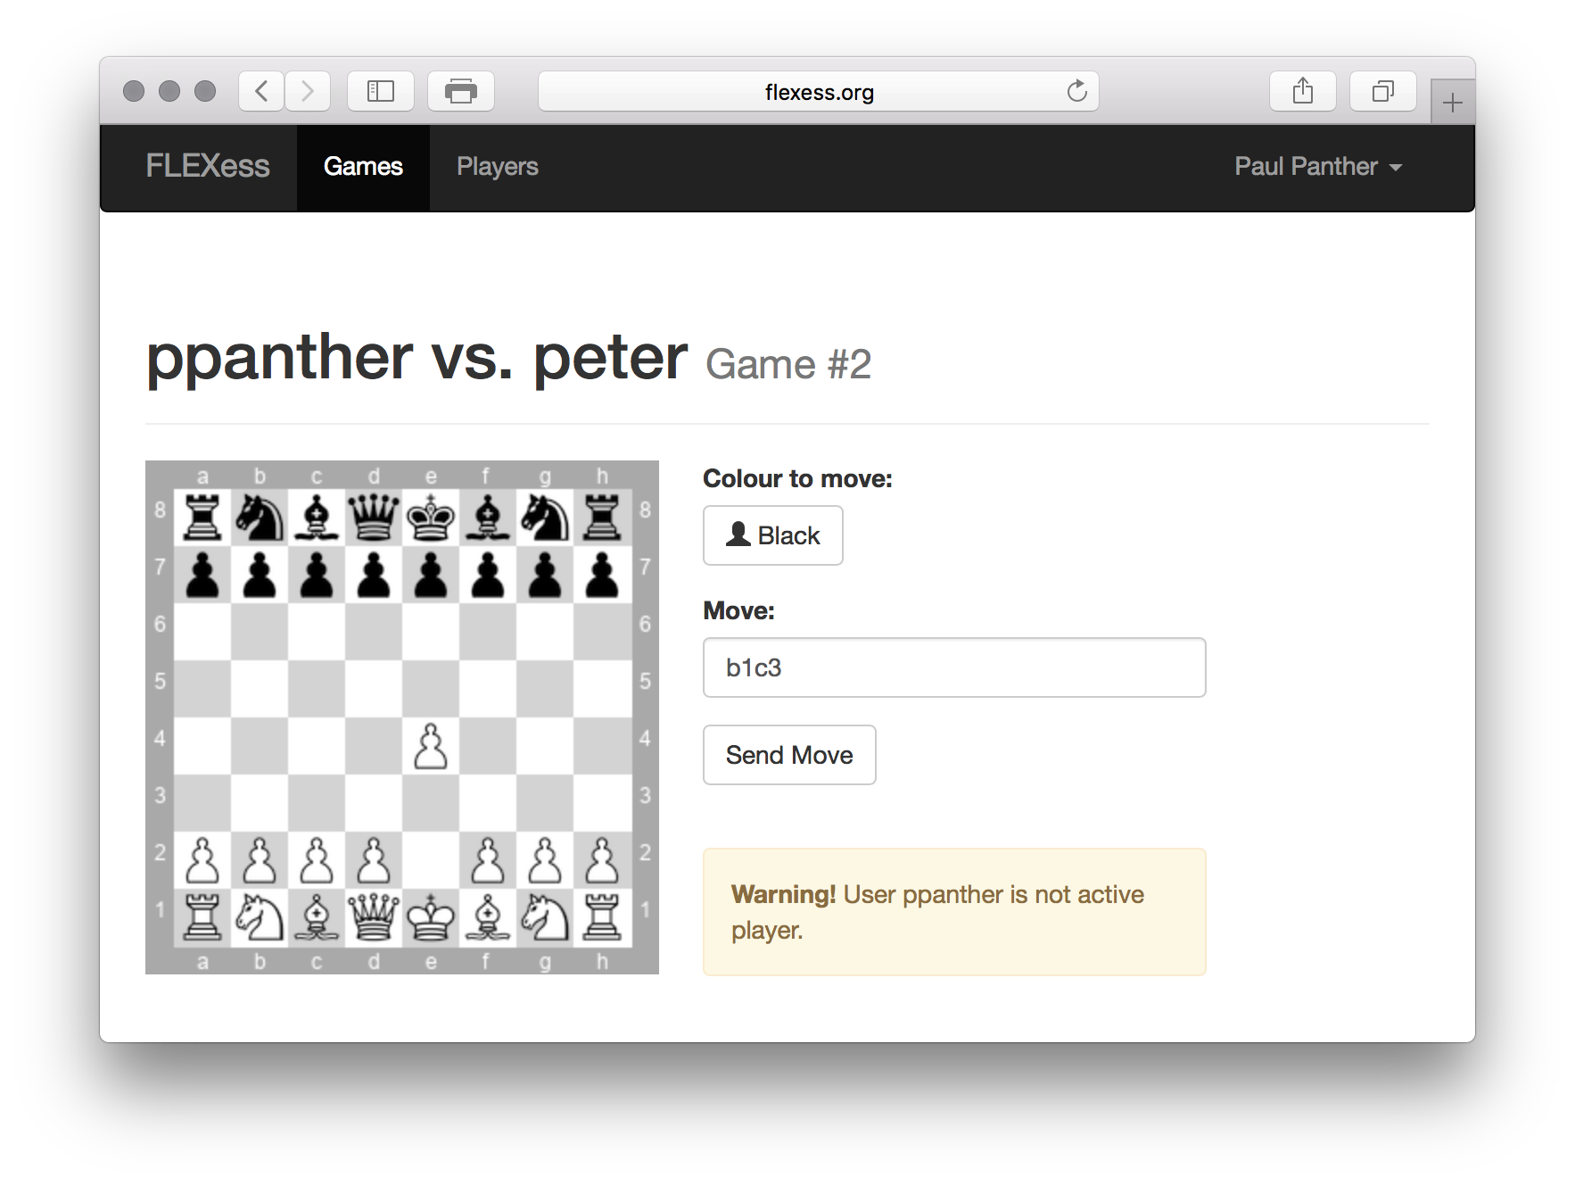The width and height of the screenshot is (1575, 1185).
Task: Click the print icon in the toolbar
Action: (461, 91)
